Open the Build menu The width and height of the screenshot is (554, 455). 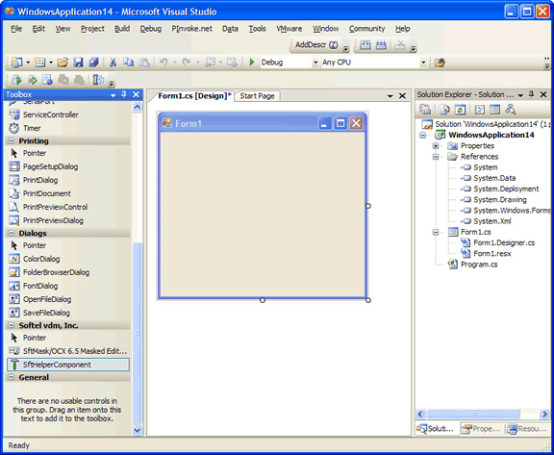click(122, 29)
